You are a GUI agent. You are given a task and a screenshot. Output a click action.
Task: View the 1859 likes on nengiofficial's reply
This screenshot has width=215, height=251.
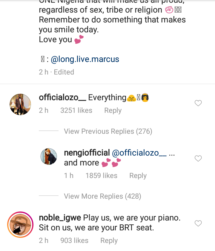point(101,176)
